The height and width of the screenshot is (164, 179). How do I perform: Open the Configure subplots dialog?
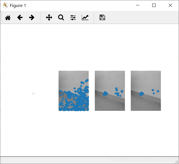[x=73, y=18]
